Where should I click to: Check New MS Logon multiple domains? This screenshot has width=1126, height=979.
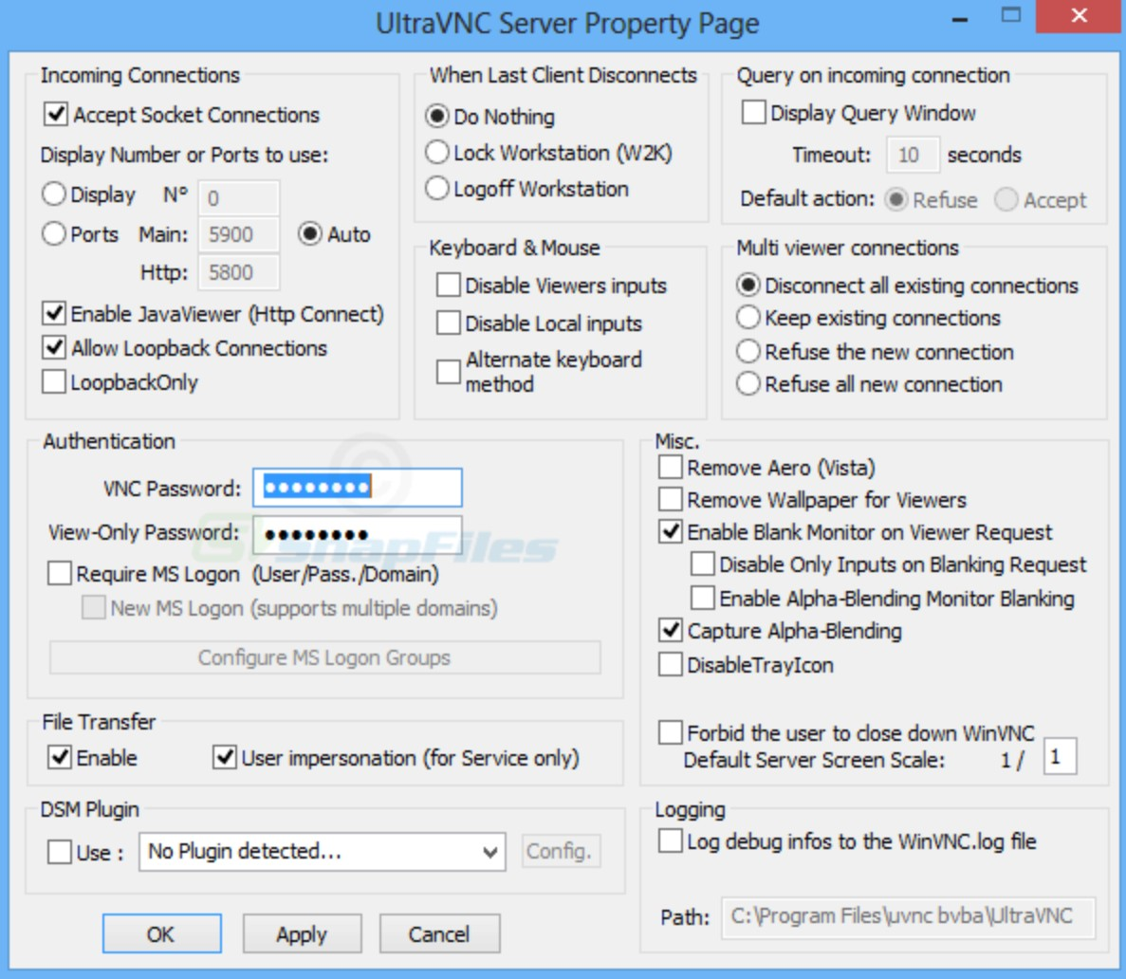(93, 608)
